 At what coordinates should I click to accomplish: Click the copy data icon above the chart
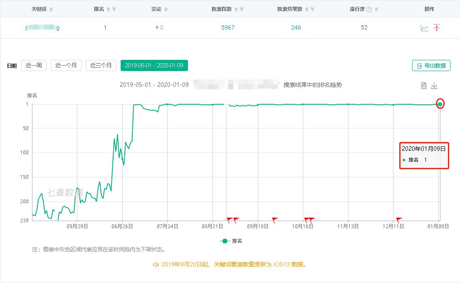coord(424,86)
